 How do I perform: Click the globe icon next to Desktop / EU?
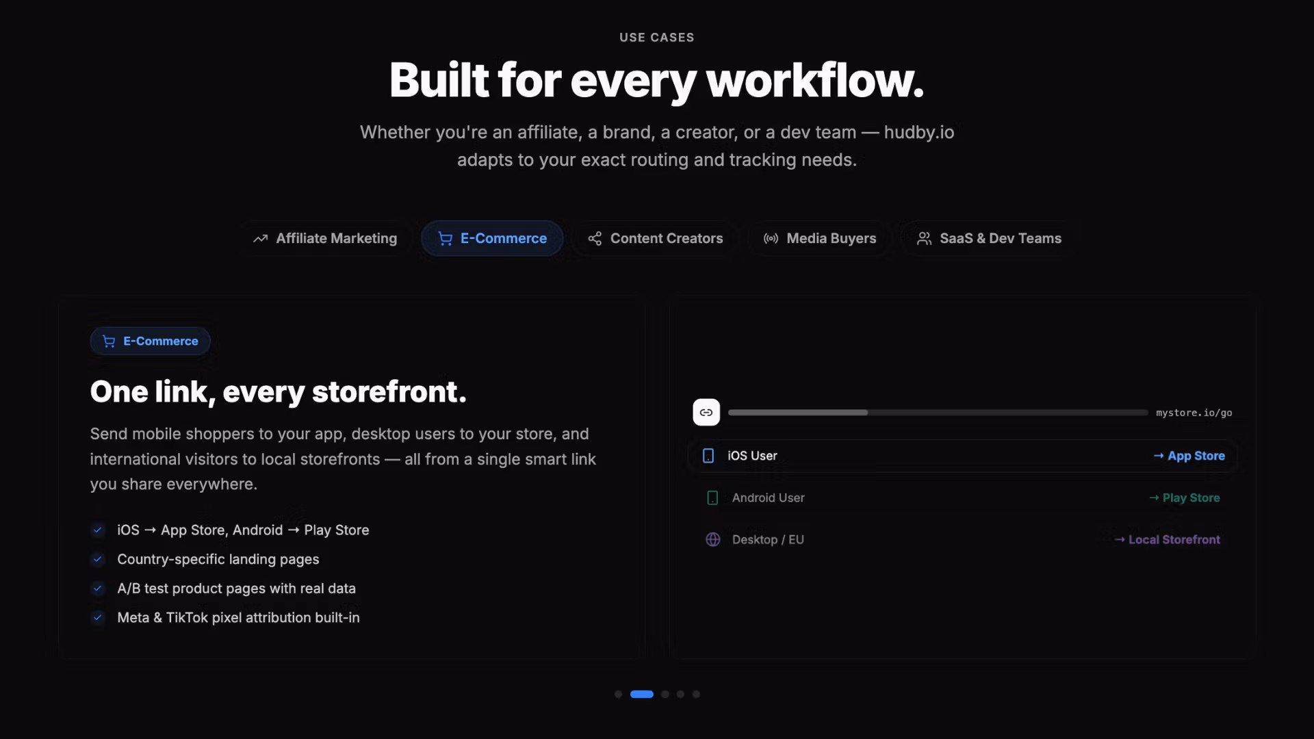(x=713, y=540)
